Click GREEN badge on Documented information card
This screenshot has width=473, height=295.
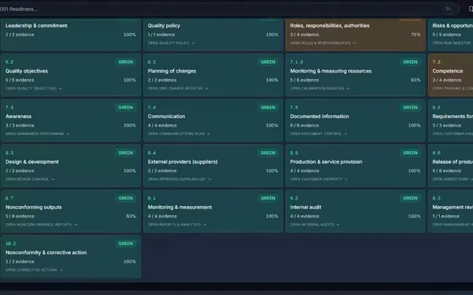tap(410, 107)
